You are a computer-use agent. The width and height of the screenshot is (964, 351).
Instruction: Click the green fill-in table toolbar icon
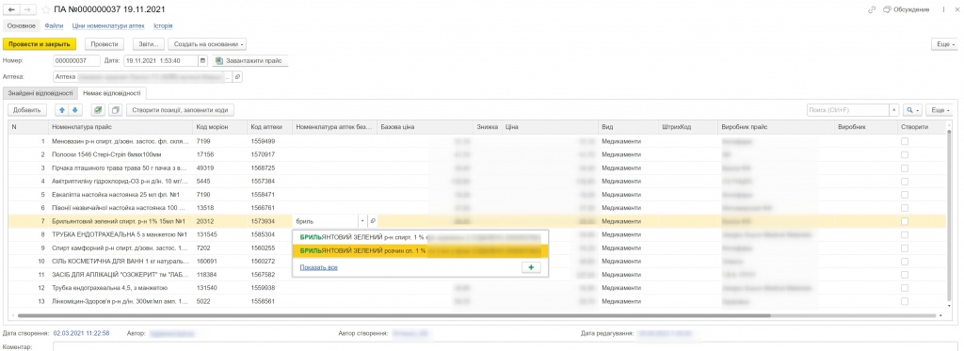coord(97,110)
